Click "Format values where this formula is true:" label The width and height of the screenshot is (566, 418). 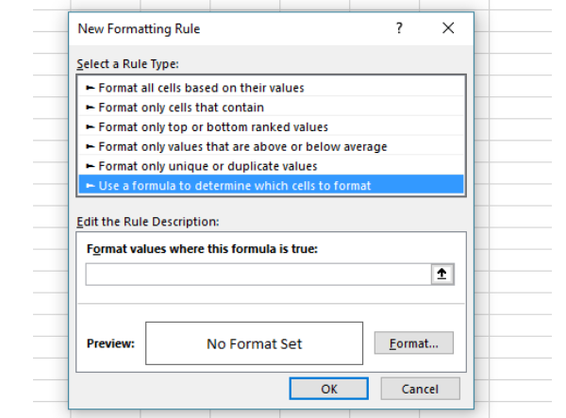pyautogui.click(x=202, y=249)
